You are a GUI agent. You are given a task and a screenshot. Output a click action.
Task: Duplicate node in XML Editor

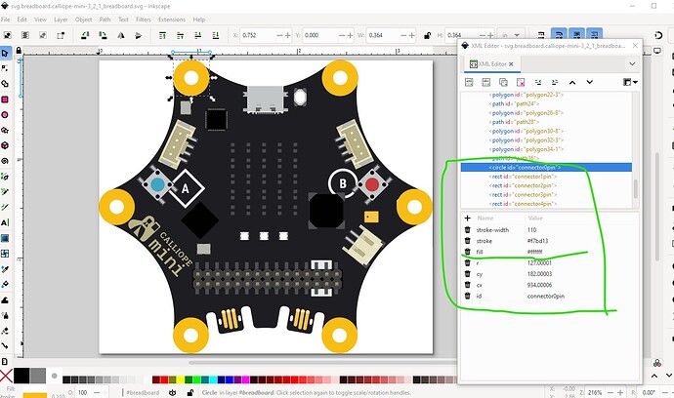(503, 82)
